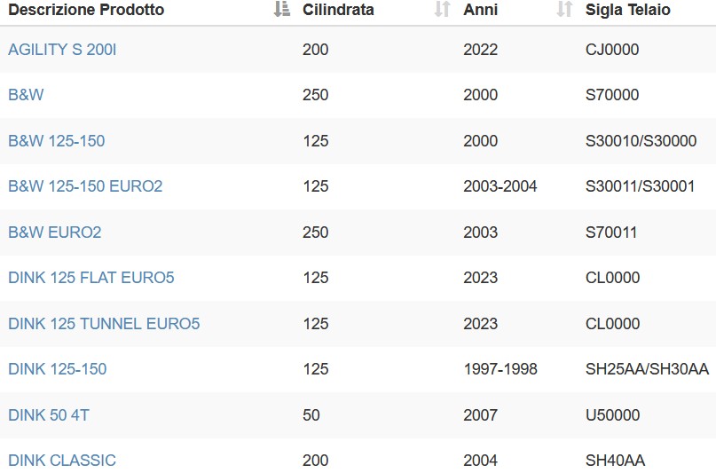Click the Anni column sort arrows icon
Screen dimensions: 716x473
[564, 9]
